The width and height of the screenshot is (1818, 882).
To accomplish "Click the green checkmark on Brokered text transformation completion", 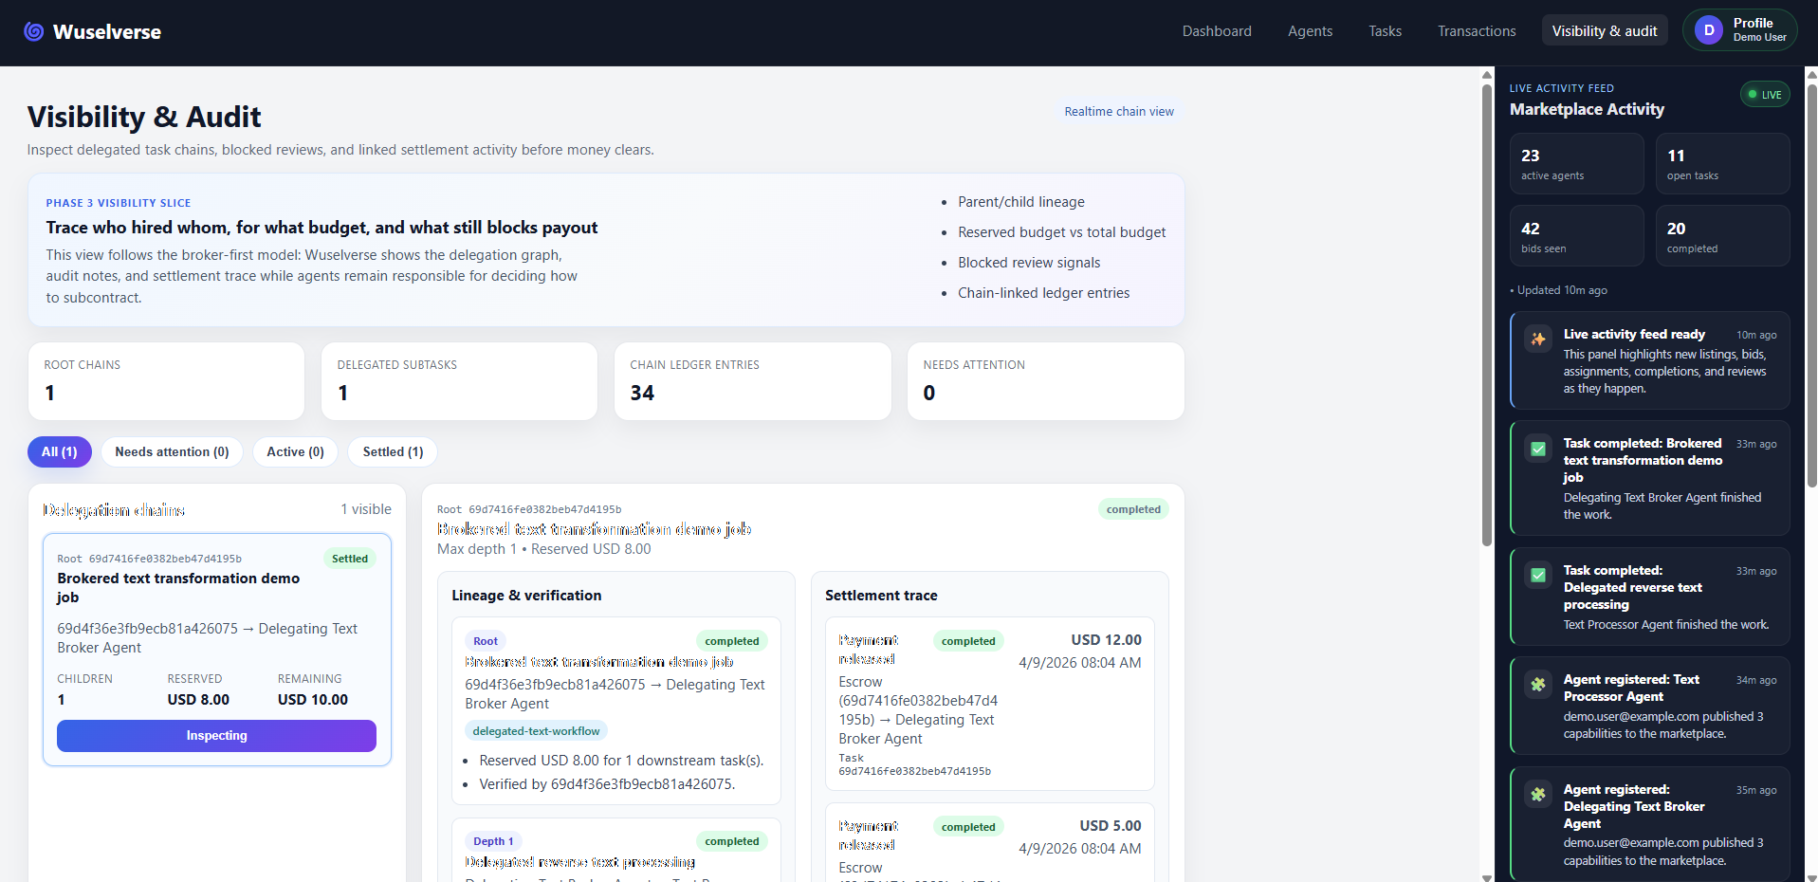I will click(x=1537, y=449).
